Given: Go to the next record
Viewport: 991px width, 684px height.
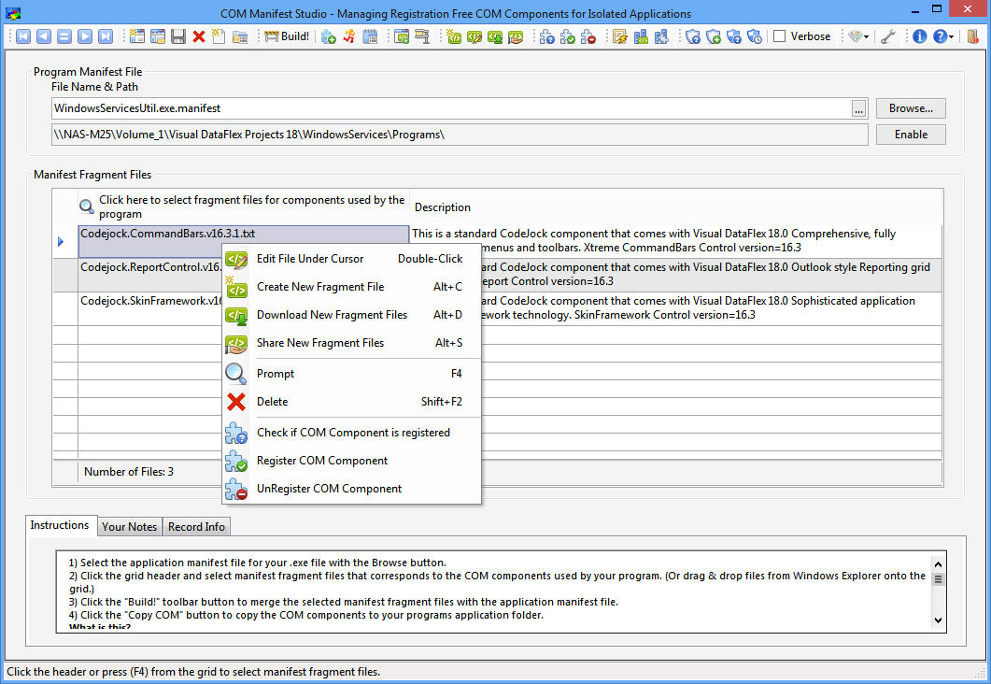Looking at the screenshot, I should (x=85, y=36).
